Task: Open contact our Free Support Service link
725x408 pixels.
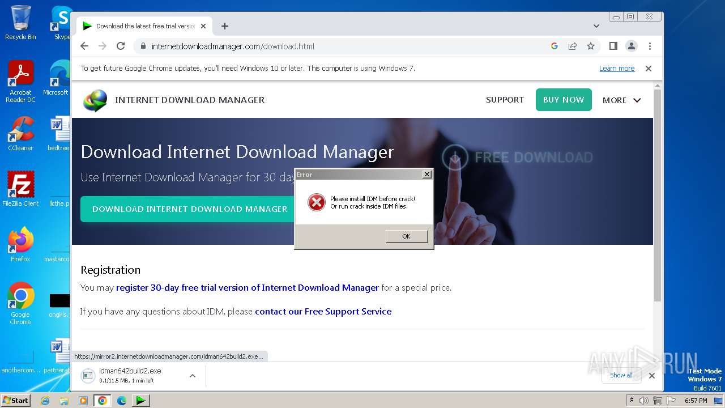Action: (x=323, y=312)
